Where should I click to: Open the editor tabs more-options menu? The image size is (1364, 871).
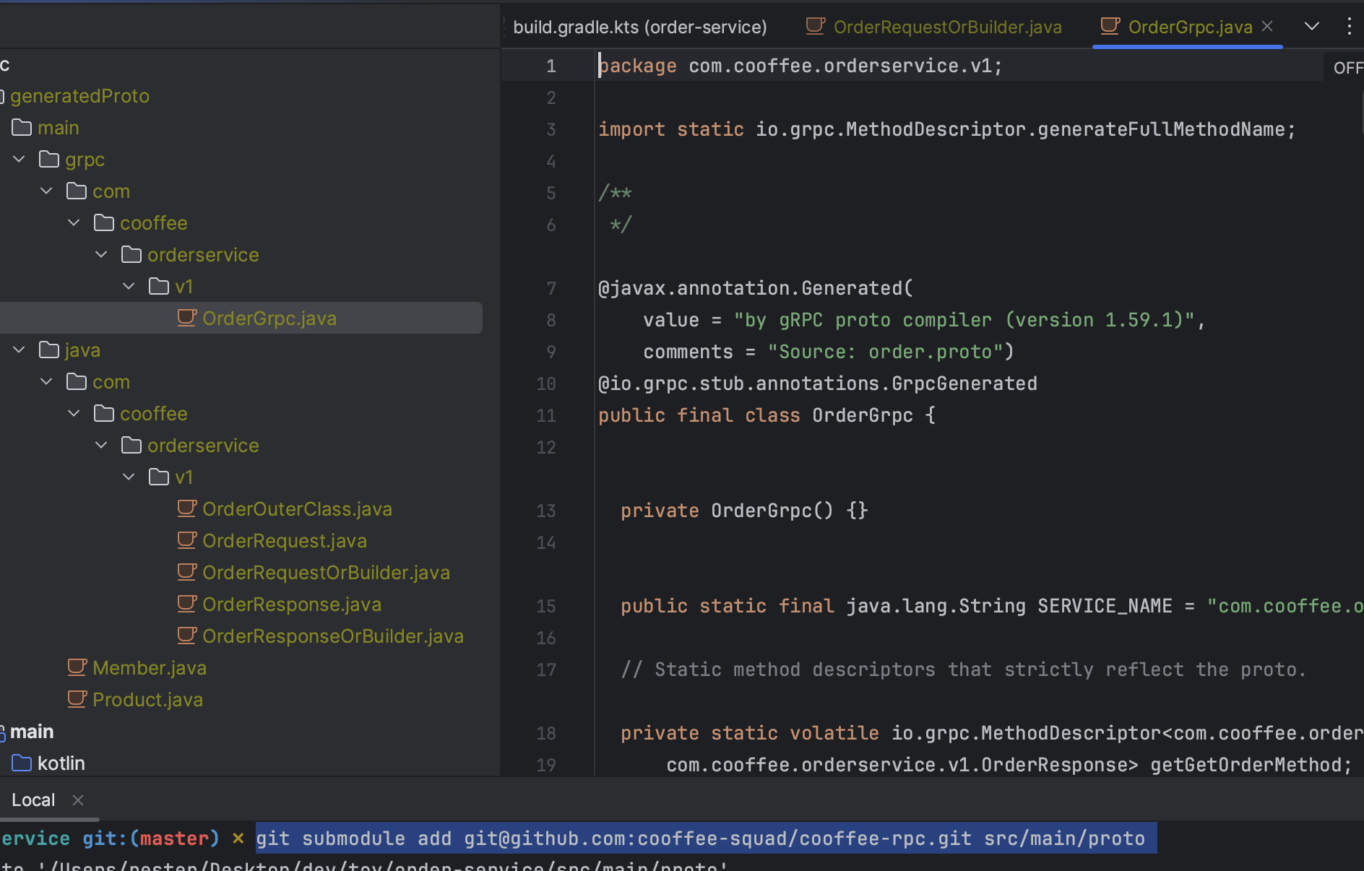(x=1349, y=27)
